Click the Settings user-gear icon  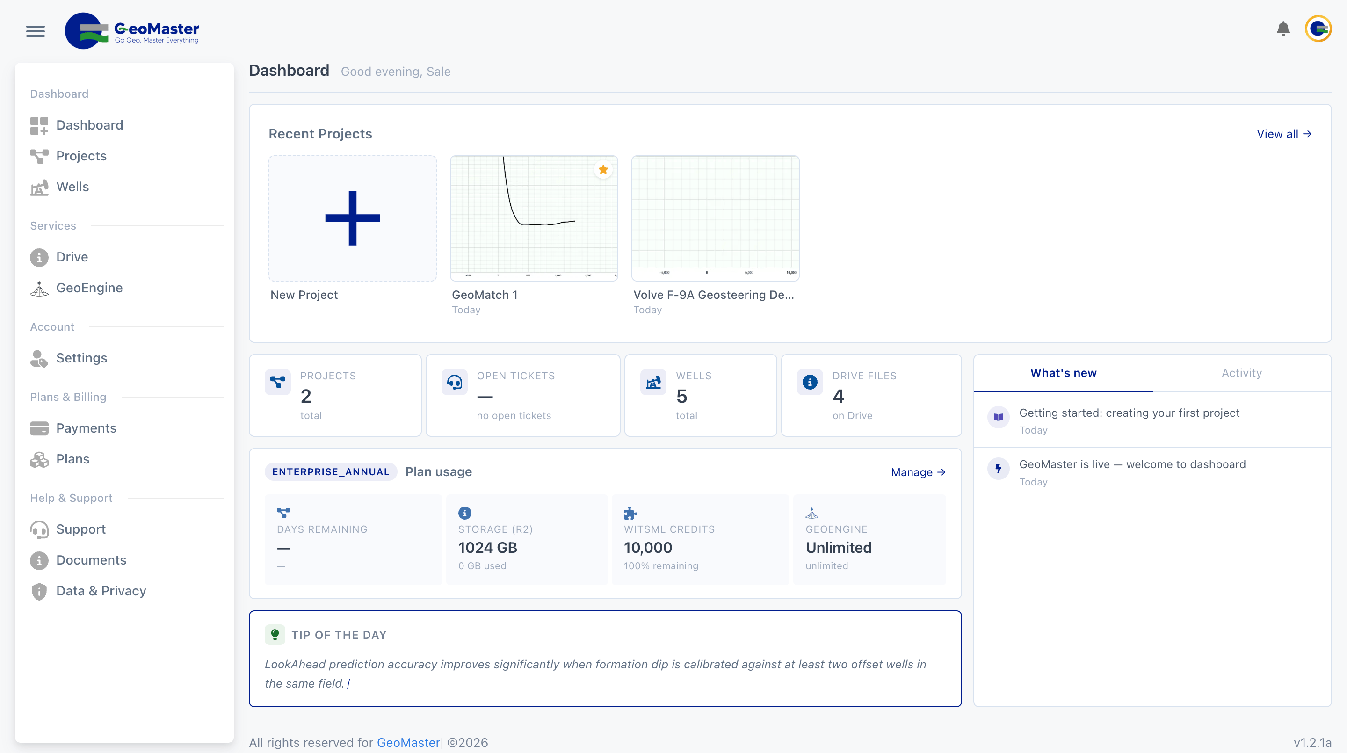coord(39,358)
